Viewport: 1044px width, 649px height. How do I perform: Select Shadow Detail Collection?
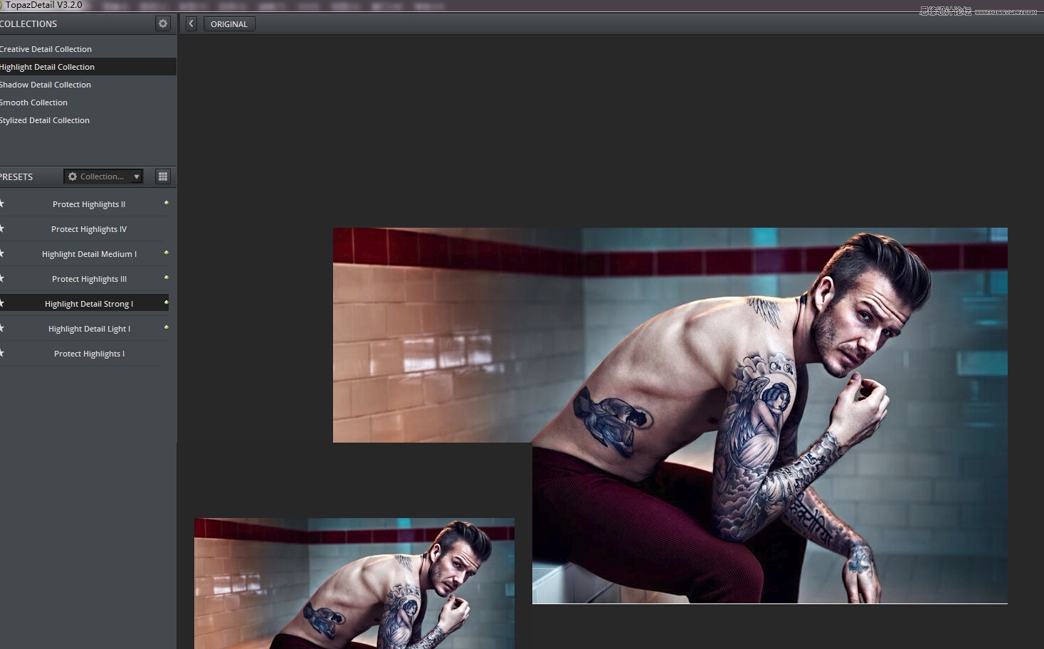[x=46, y=85]
